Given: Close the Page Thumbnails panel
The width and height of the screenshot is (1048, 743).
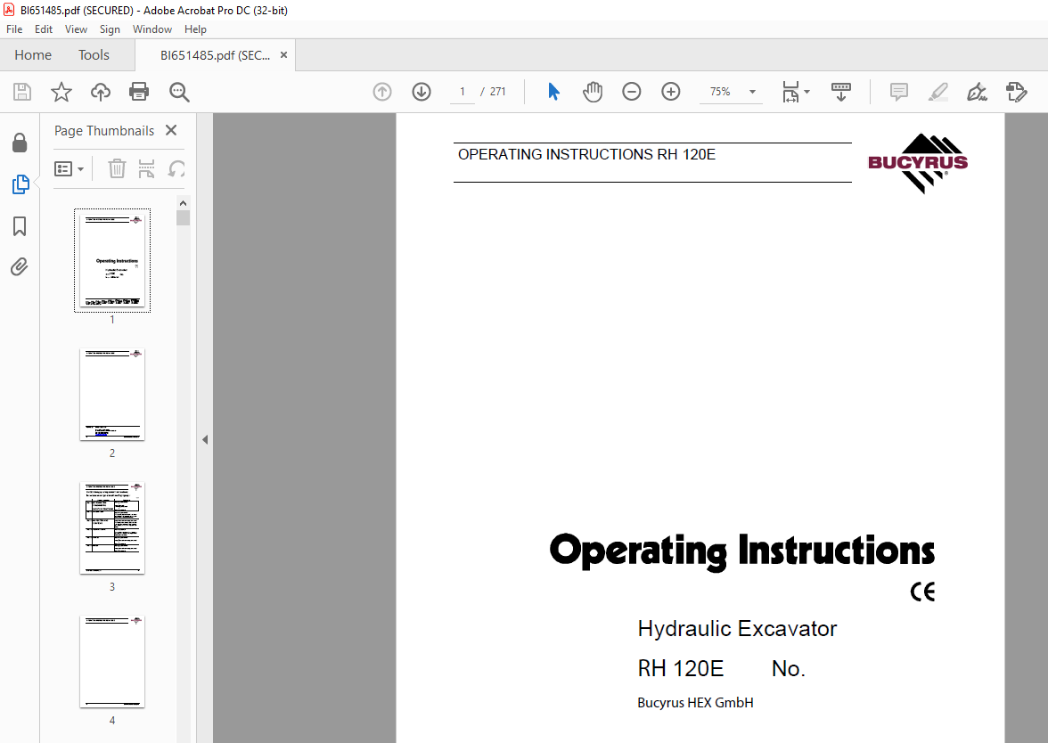Looking at the screenshot, I should tap(171, 130).
